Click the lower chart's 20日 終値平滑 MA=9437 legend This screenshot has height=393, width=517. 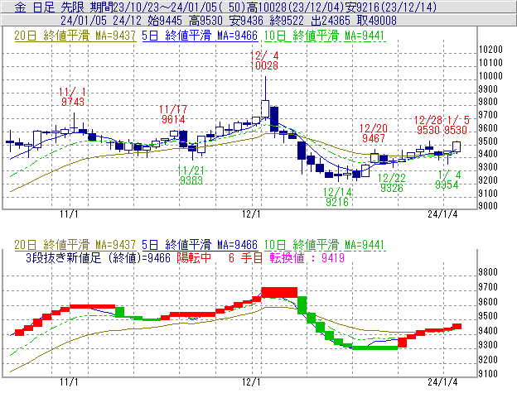(x=75, y=245)
